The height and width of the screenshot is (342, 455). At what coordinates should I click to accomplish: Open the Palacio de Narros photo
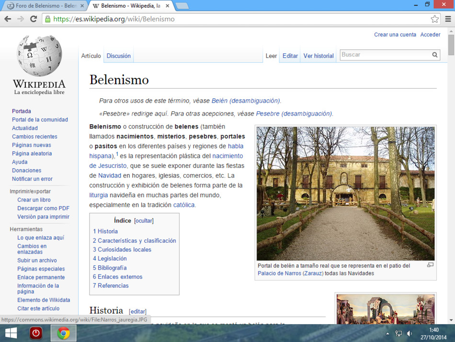346,193
